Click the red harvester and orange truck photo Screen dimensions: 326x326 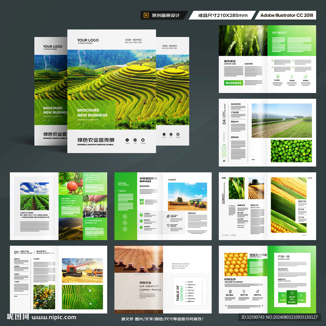point(82,270)
